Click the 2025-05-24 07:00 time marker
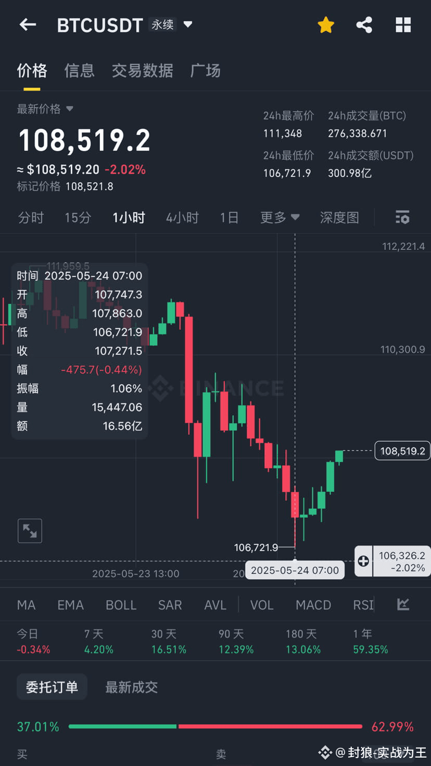431x766 pixels. tap(295, 569)
